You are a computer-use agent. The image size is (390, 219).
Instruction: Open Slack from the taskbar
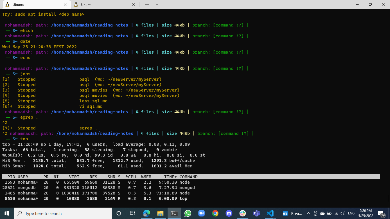(243, 213)
